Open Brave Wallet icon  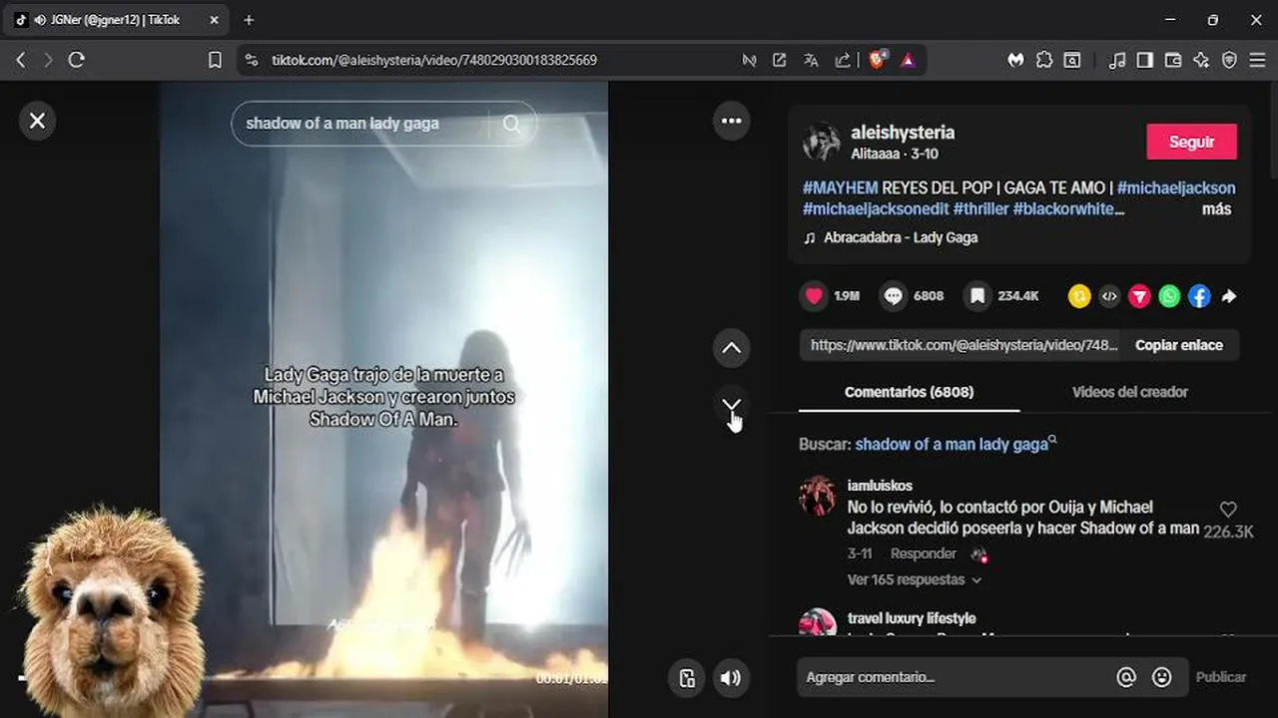(1173, 60)
